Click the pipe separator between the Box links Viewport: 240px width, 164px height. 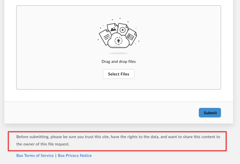click(x=56, y=155)
